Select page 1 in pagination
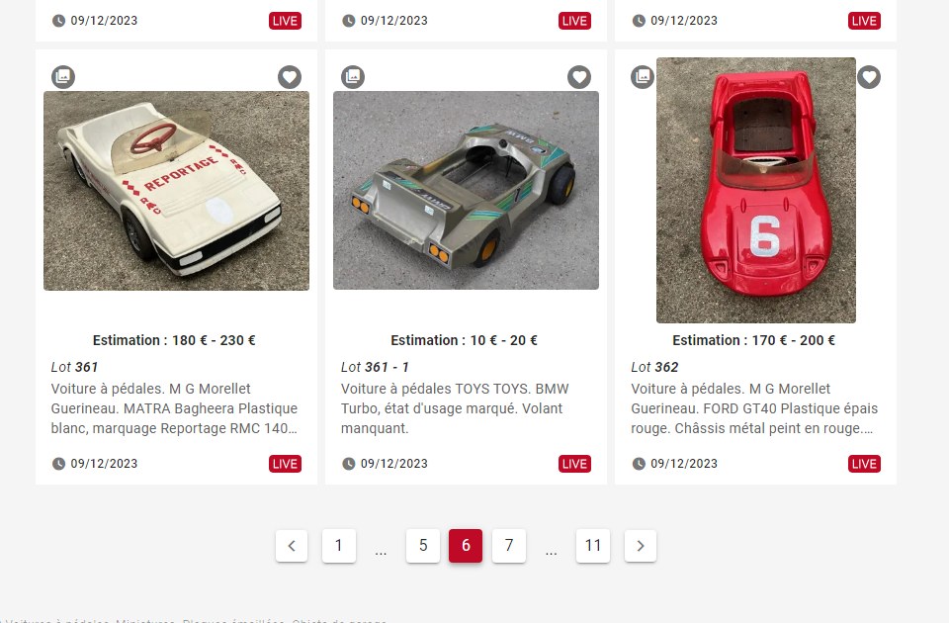The height and width of the screenshot is (623, 949). point(339,546)
